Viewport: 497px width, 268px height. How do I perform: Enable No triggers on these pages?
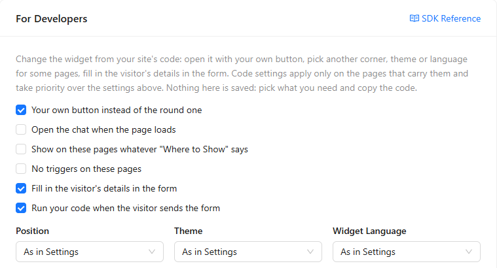coord(21,169)
